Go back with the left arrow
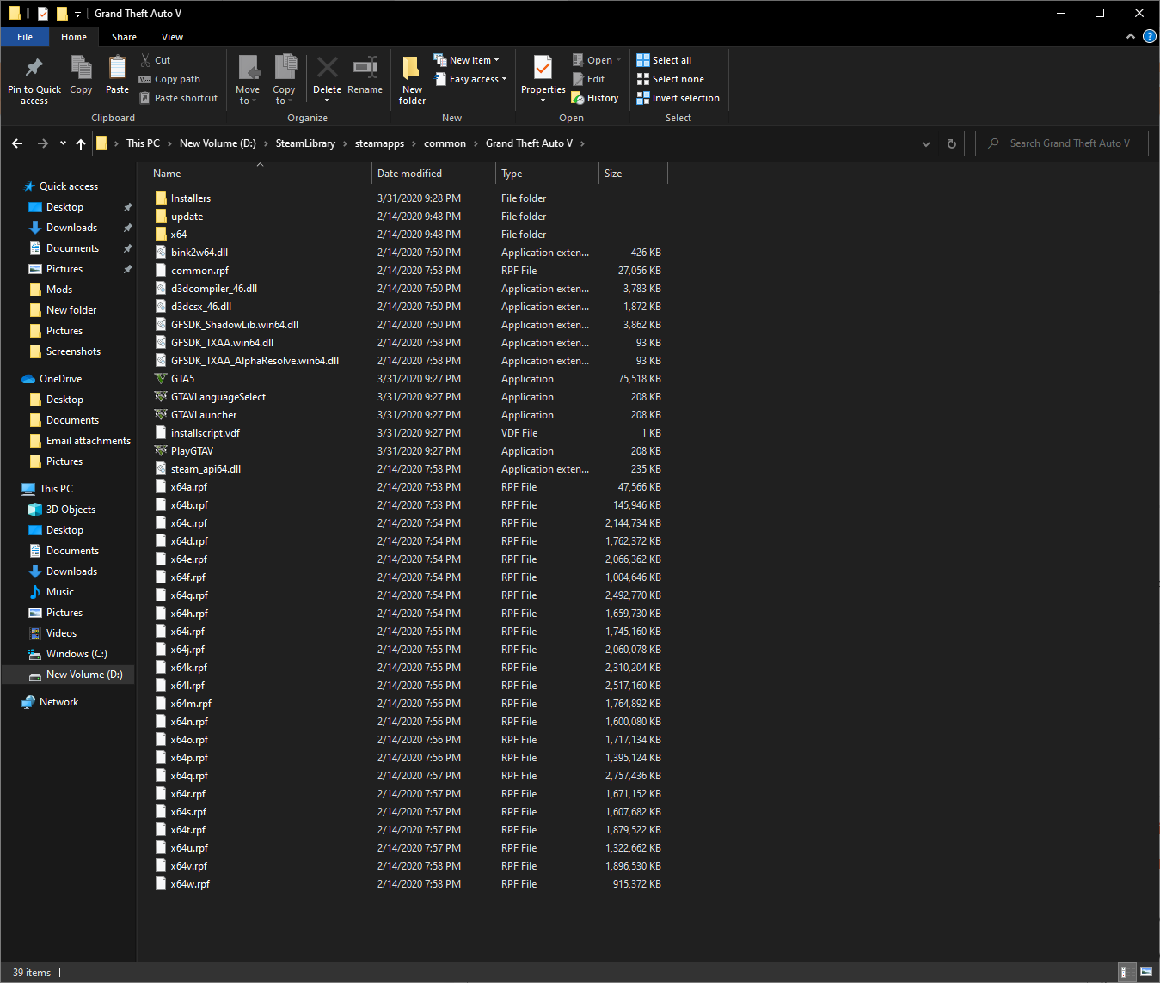This screenshot has height=983, width=1160. pyautogui.click(x=17, y=143)
